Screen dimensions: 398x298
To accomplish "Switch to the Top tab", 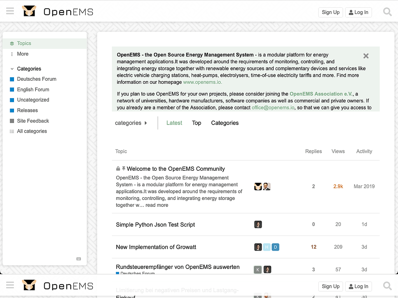I will click(196, 123).
